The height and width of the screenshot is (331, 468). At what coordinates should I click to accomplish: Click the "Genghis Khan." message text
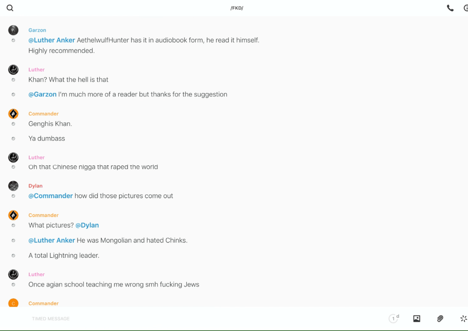coord(50,124)
